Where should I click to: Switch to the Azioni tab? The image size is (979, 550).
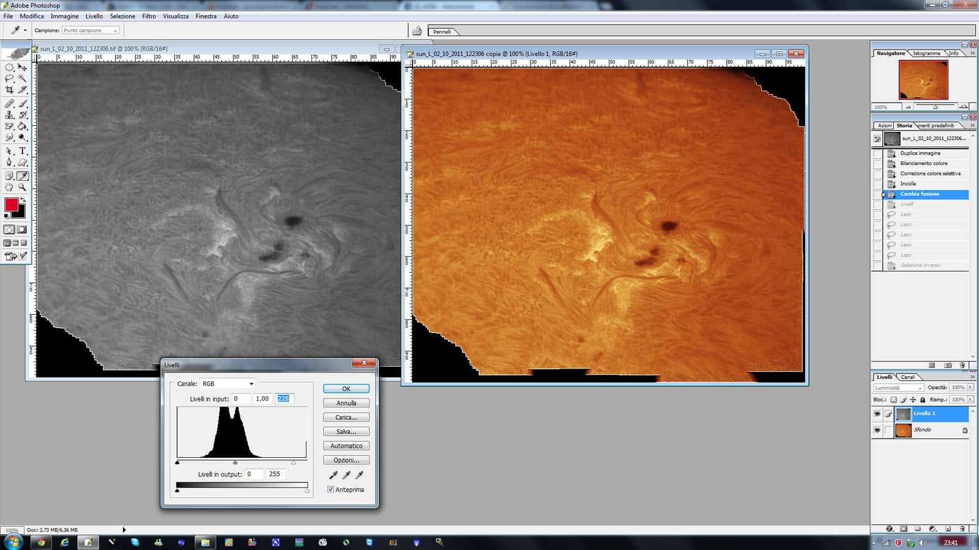(885, 125)
